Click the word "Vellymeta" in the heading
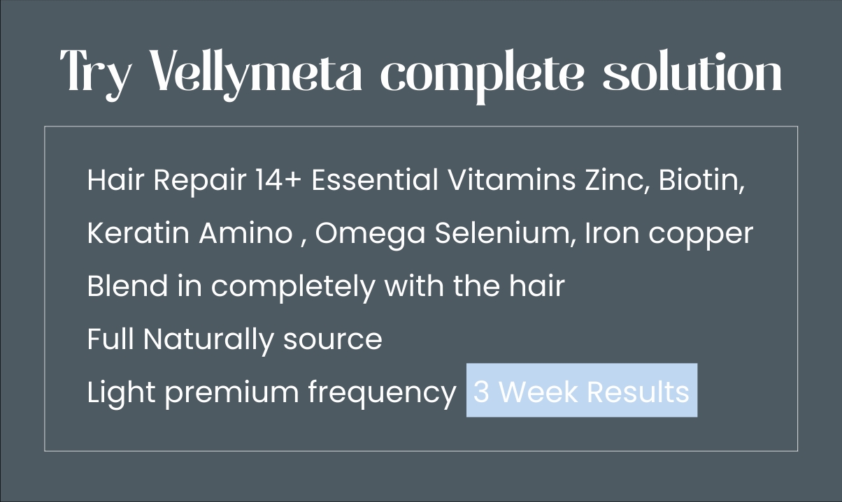This screenshot has height=502, width=842. click(x=257, y=73)
